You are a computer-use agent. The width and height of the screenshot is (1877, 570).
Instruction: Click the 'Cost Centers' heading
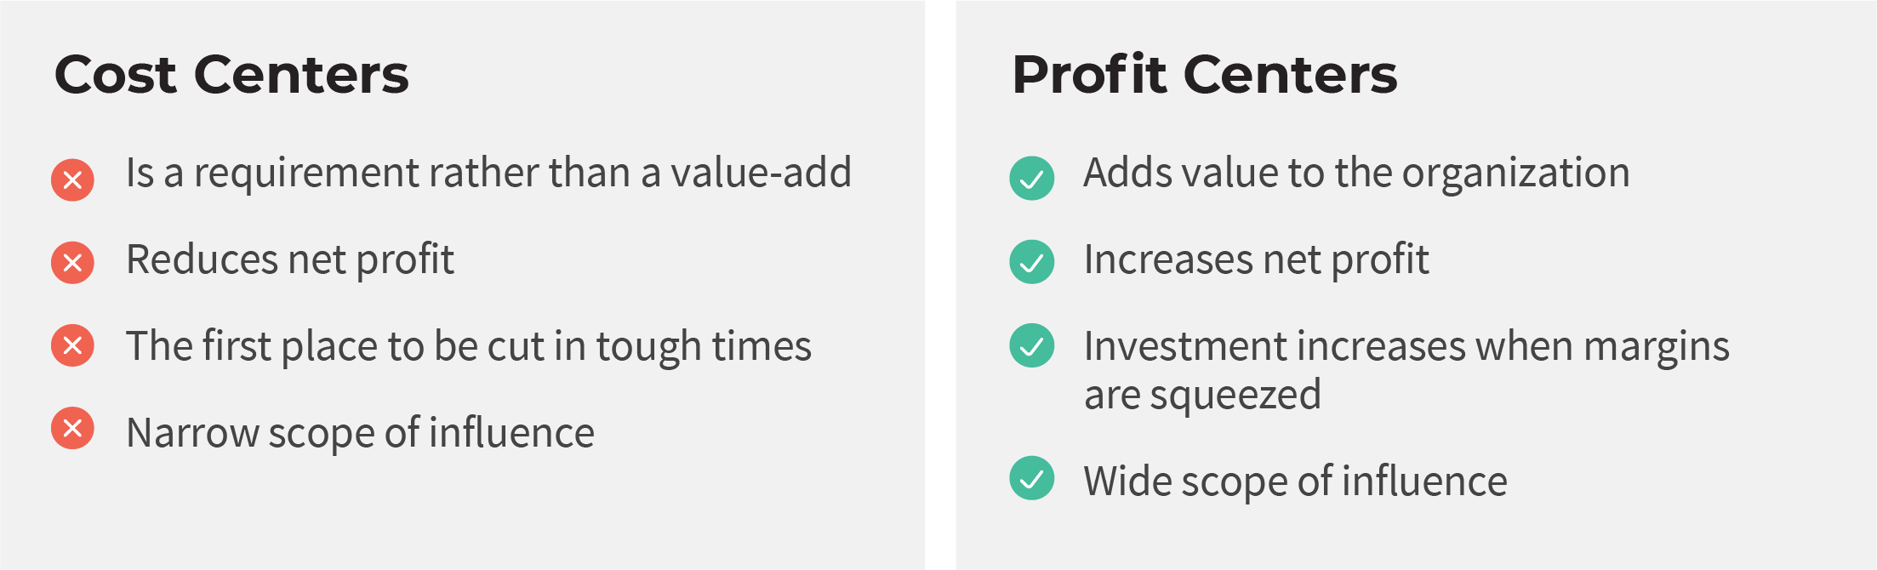pos(231,74)
